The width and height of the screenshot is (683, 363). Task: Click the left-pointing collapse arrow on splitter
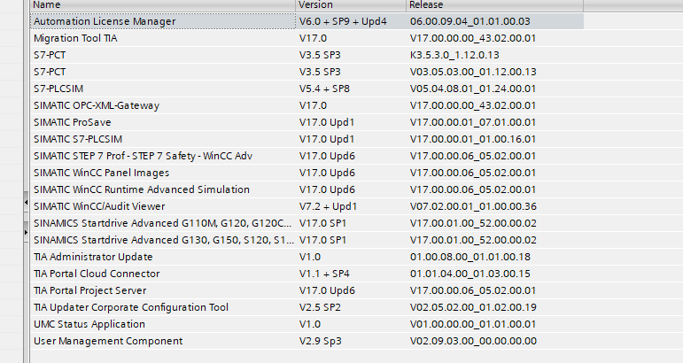click(27, 204)
